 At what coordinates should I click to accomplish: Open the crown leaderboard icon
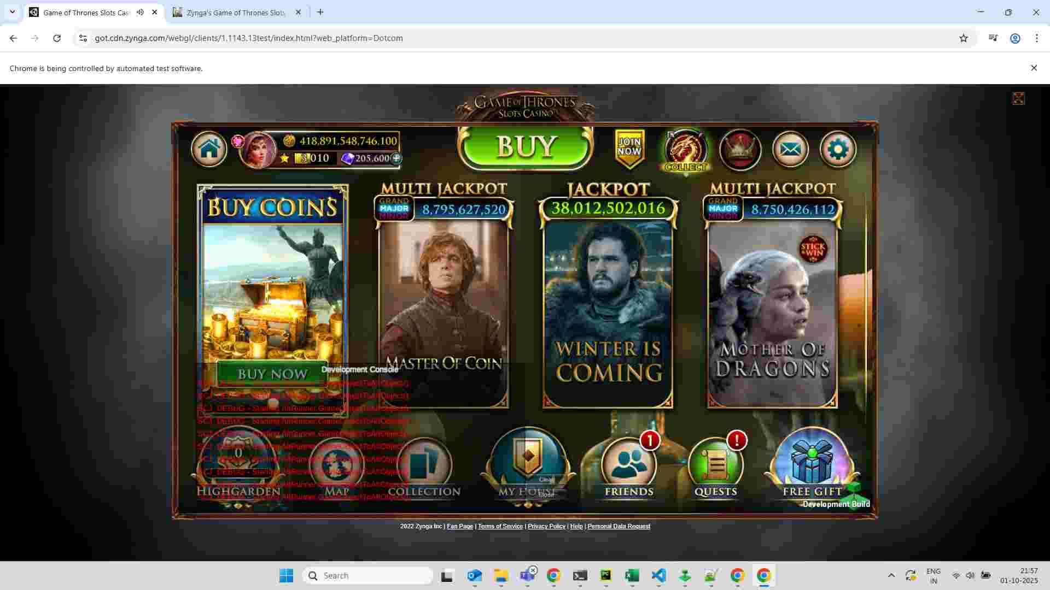pyautogui.click(x=740, y=149)
